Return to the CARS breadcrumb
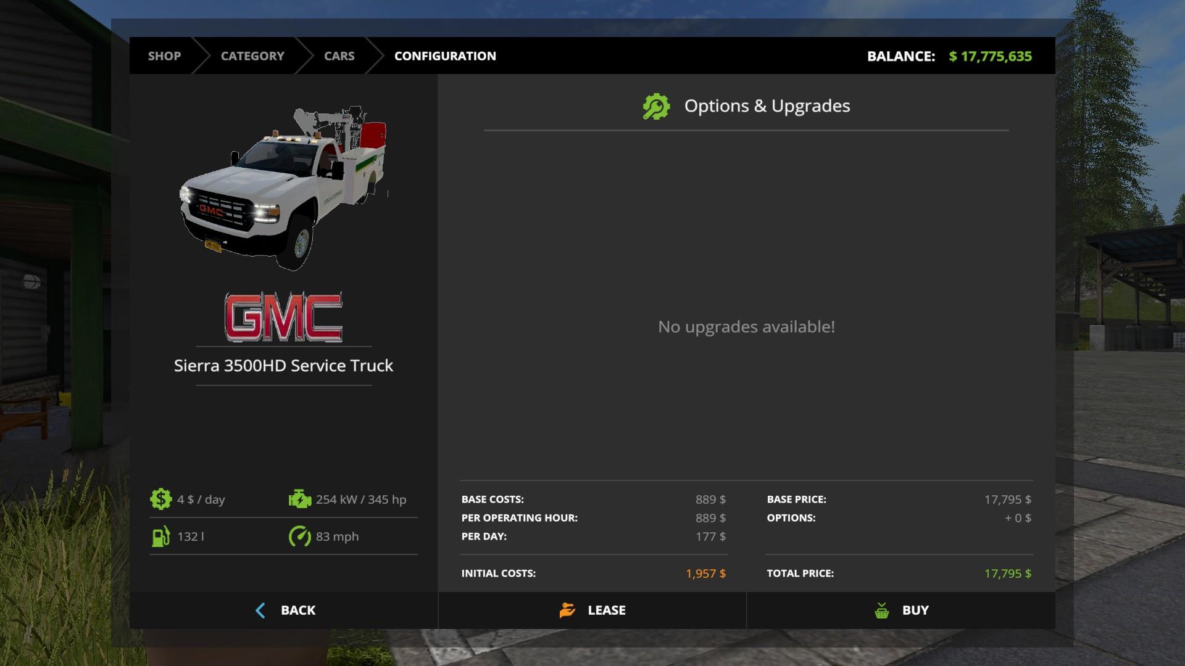The height and width of the screenshot is (666, 1185). [339, 56]
